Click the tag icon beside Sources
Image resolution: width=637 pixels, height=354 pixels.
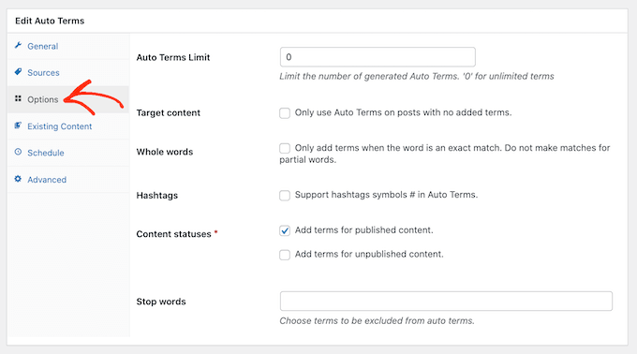18,72
